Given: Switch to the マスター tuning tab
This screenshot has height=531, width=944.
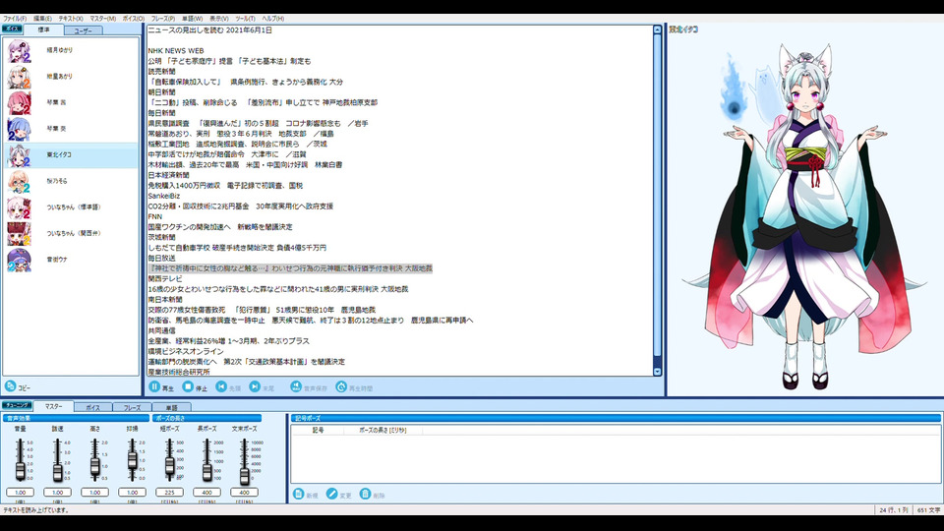Looking at the screenshot, I should (53, 406).
